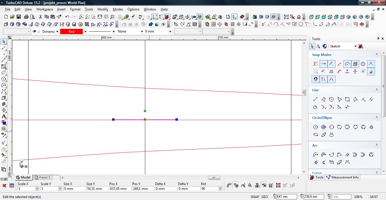Open the Red pen color dropdown arrow
Image resolution: width=386 pixels, height=200 pixels.
85,32
